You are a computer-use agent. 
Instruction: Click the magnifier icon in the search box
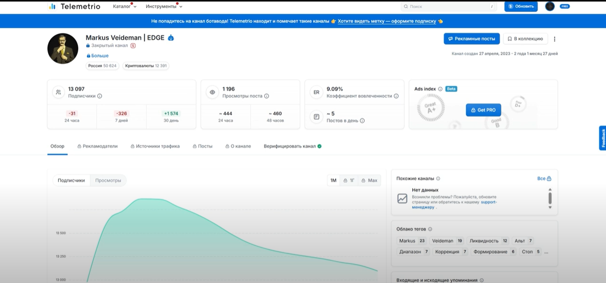tap(406, 6)
